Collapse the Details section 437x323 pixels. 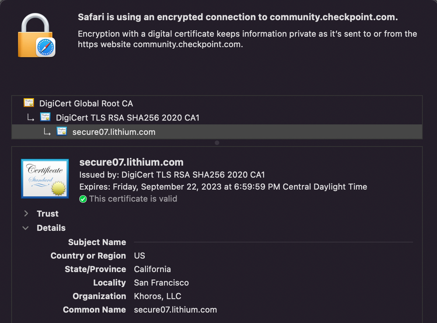(x=25, y=228)
